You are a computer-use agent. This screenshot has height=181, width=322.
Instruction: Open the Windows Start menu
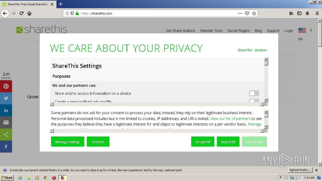click(7, 178)
